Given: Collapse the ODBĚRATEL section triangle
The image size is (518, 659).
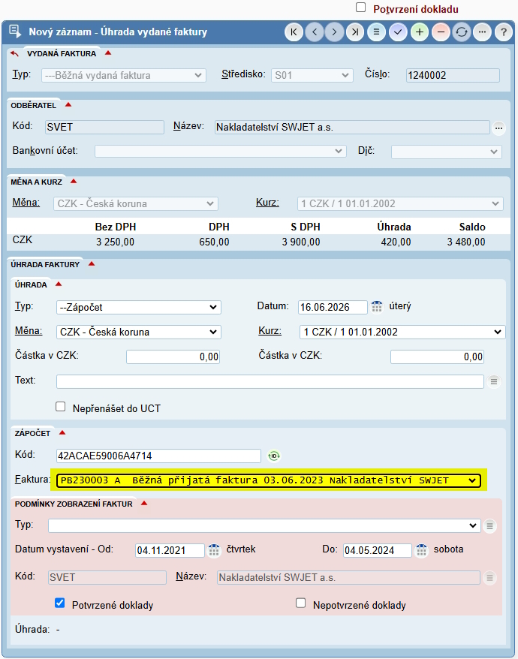Looking at the screenshot, I should click(x=68, y=105).
